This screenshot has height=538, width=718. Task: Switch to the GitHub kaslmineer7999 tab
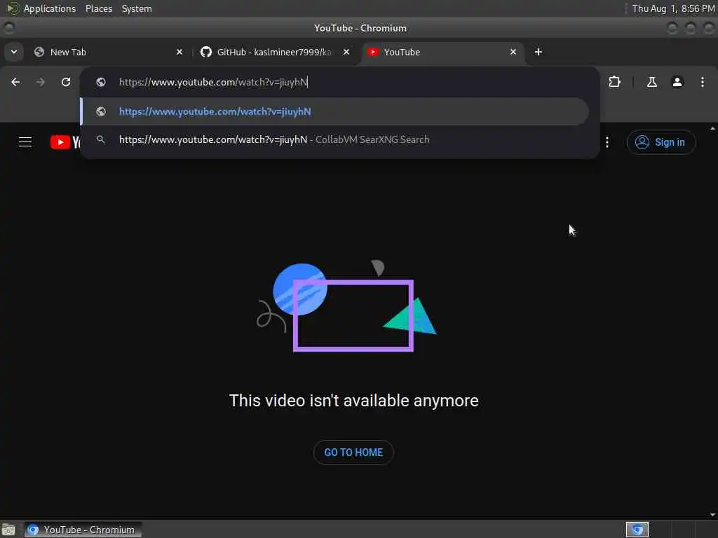274,52
